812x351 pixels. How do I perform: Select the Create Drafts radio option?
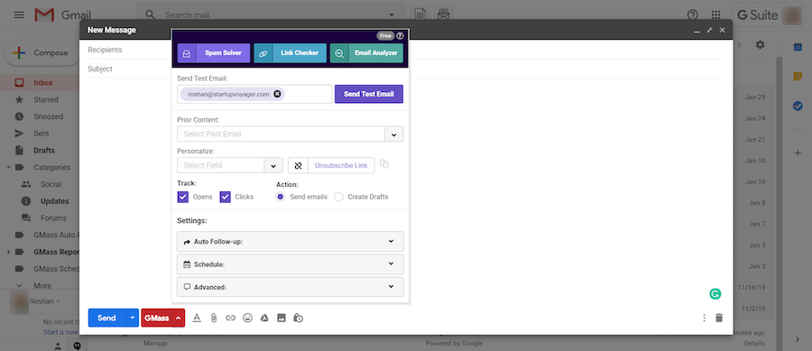[338, 197]
